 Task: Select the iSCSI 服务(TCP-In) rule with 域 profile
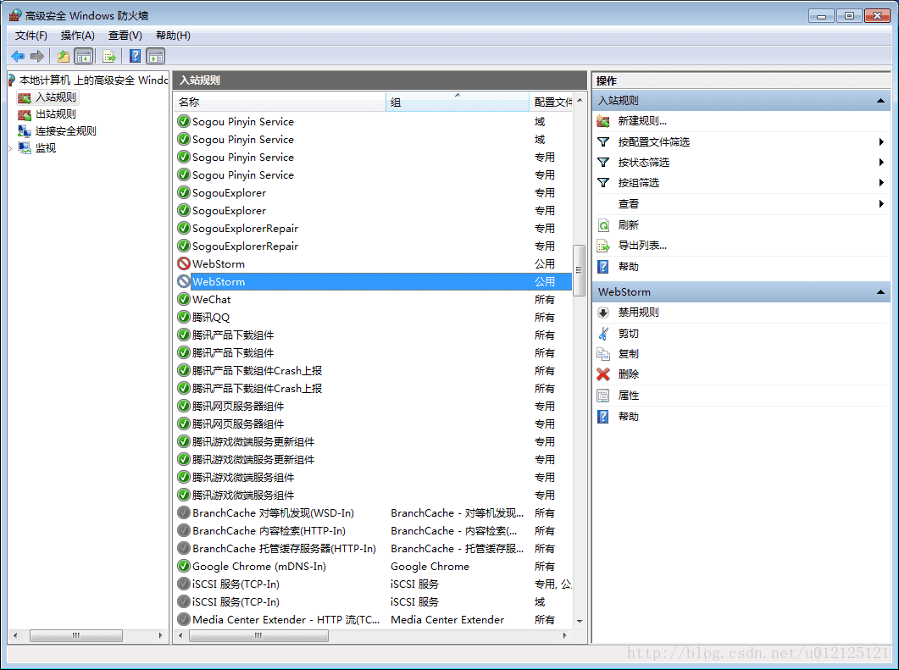(374, 601)
